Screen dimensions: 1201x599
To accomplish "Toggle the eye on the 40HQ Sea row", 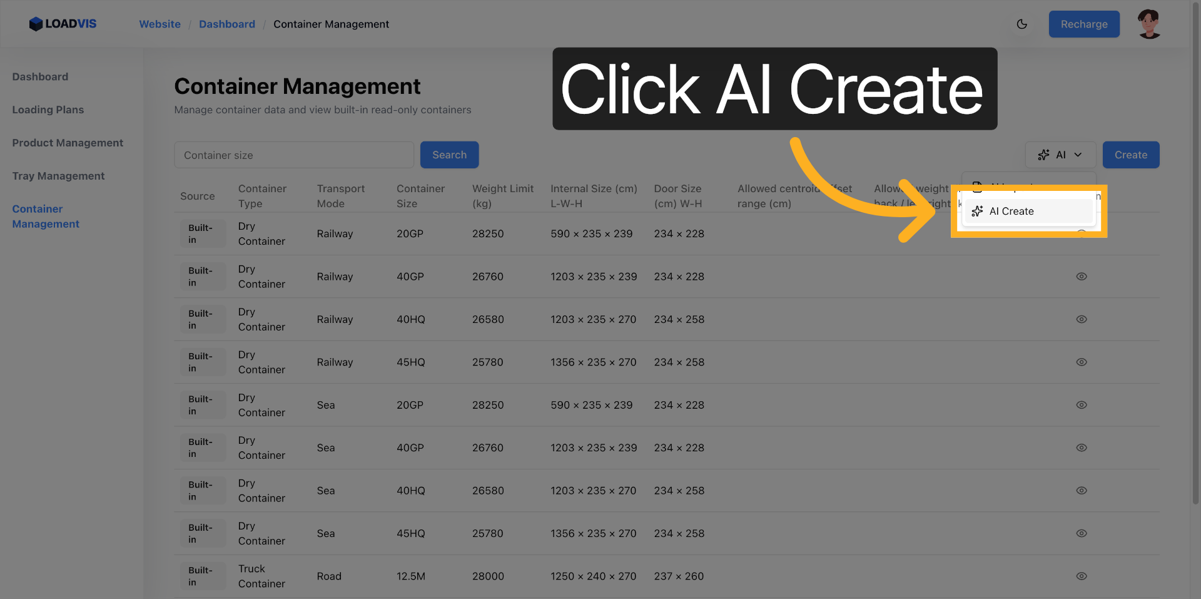I will click(1082, 491).
